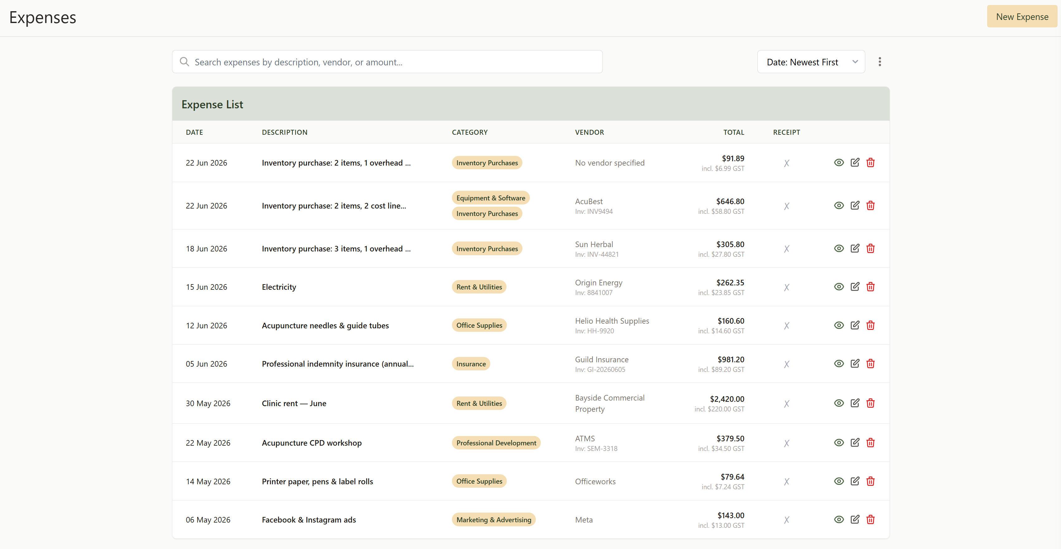Edit the Acupuncture CPD workshop expense
The height and width of the screenshot is (549, 1061).
pyautogui.click(x=855, y=443)
